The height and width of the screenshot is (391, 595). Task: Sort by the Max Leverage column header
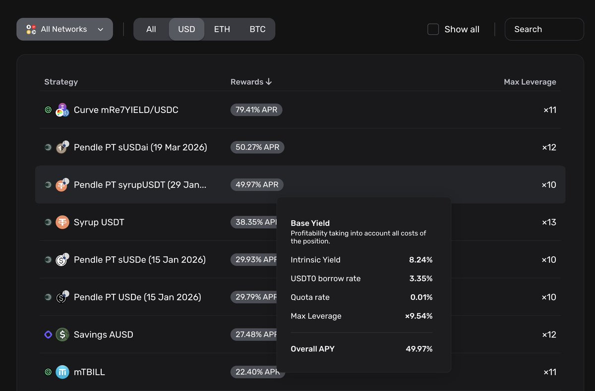point(530,82)
